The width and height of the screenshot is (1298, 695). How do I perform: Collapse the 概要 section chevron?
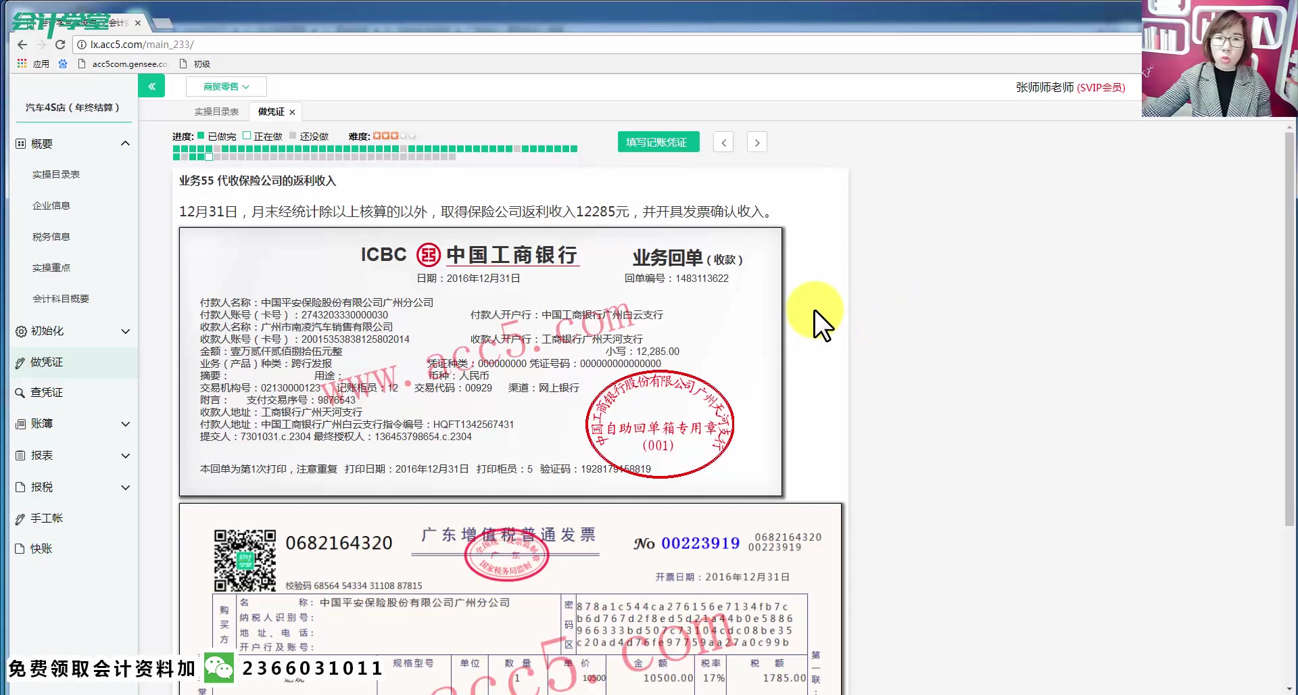point(125,143)
